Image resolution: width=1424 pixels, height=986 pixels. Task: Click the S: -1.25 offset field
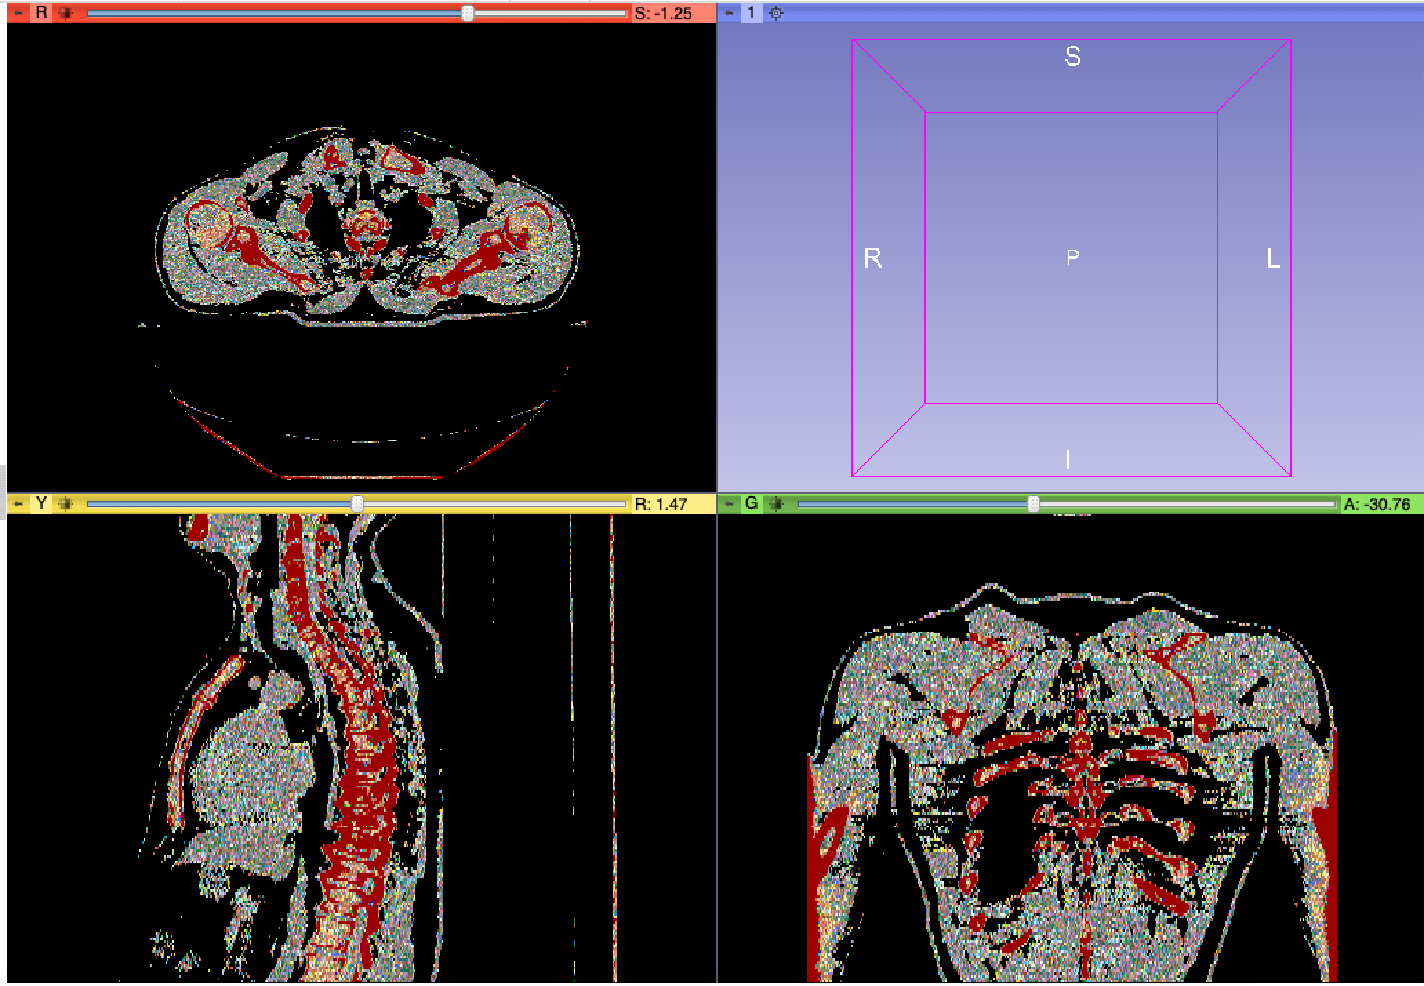(x=663, y=14)
